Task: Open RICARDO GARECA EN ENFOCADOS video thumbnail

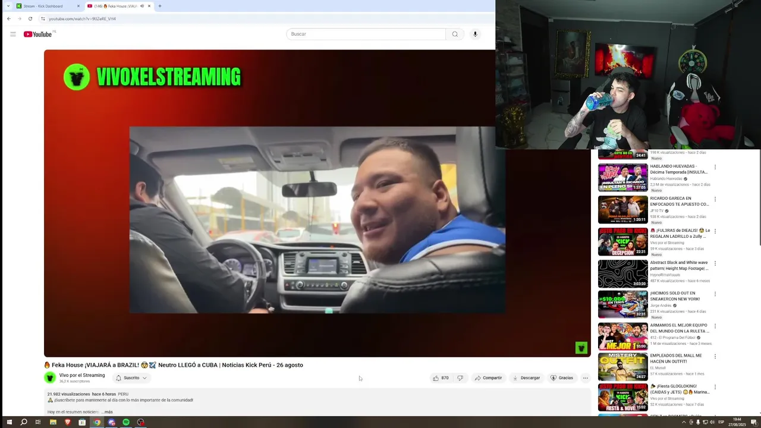Action: pyautogui.click(x=622, y=209)
